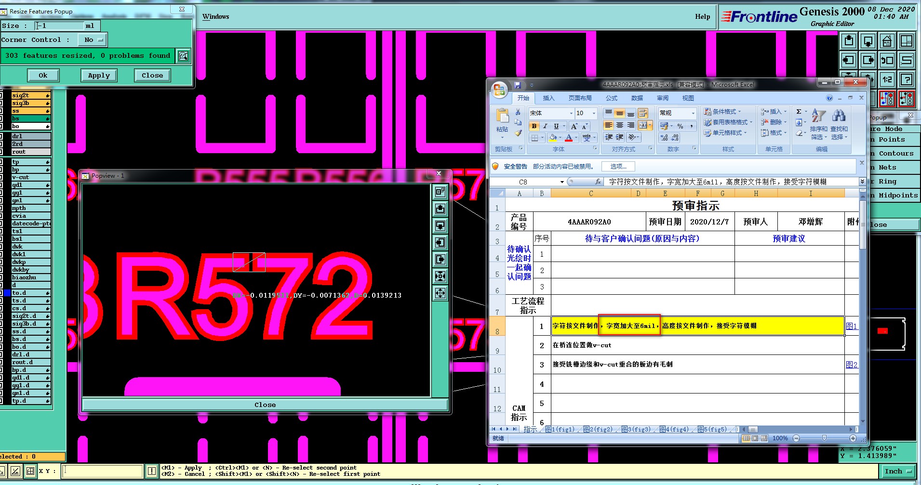Screen dimensions: 921x485
Task: Click the grid icon in bottom-left status bar
Action: (x=30, y=471)
